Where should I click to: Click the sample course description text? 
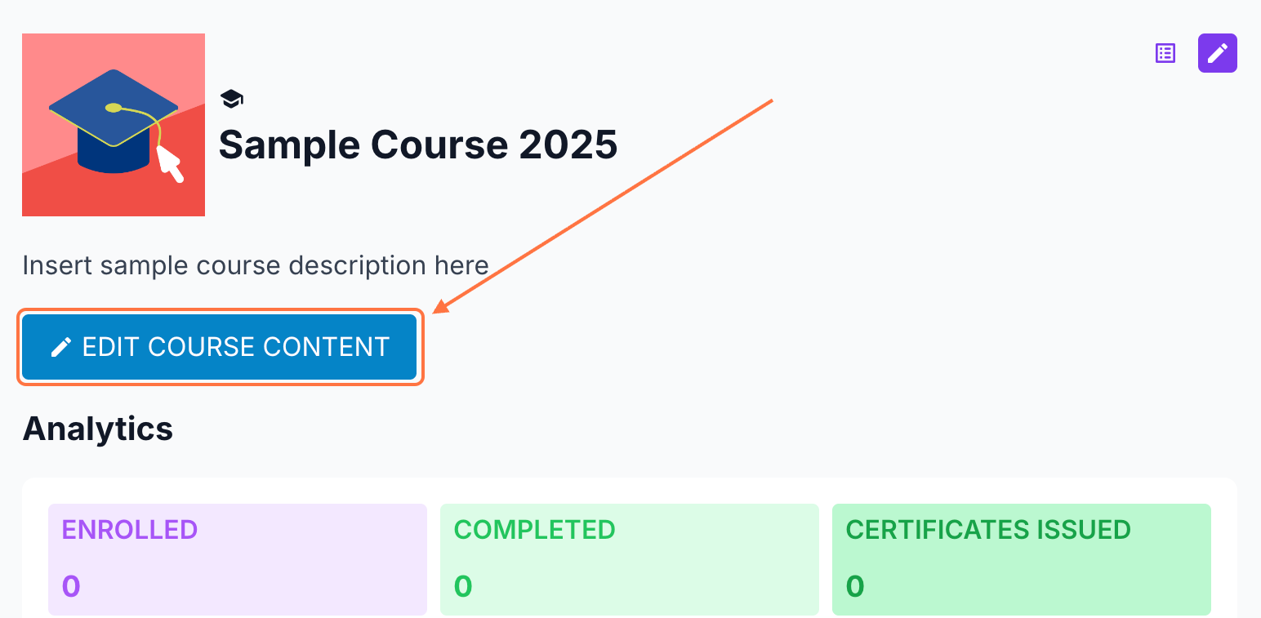tap(255, 265)
